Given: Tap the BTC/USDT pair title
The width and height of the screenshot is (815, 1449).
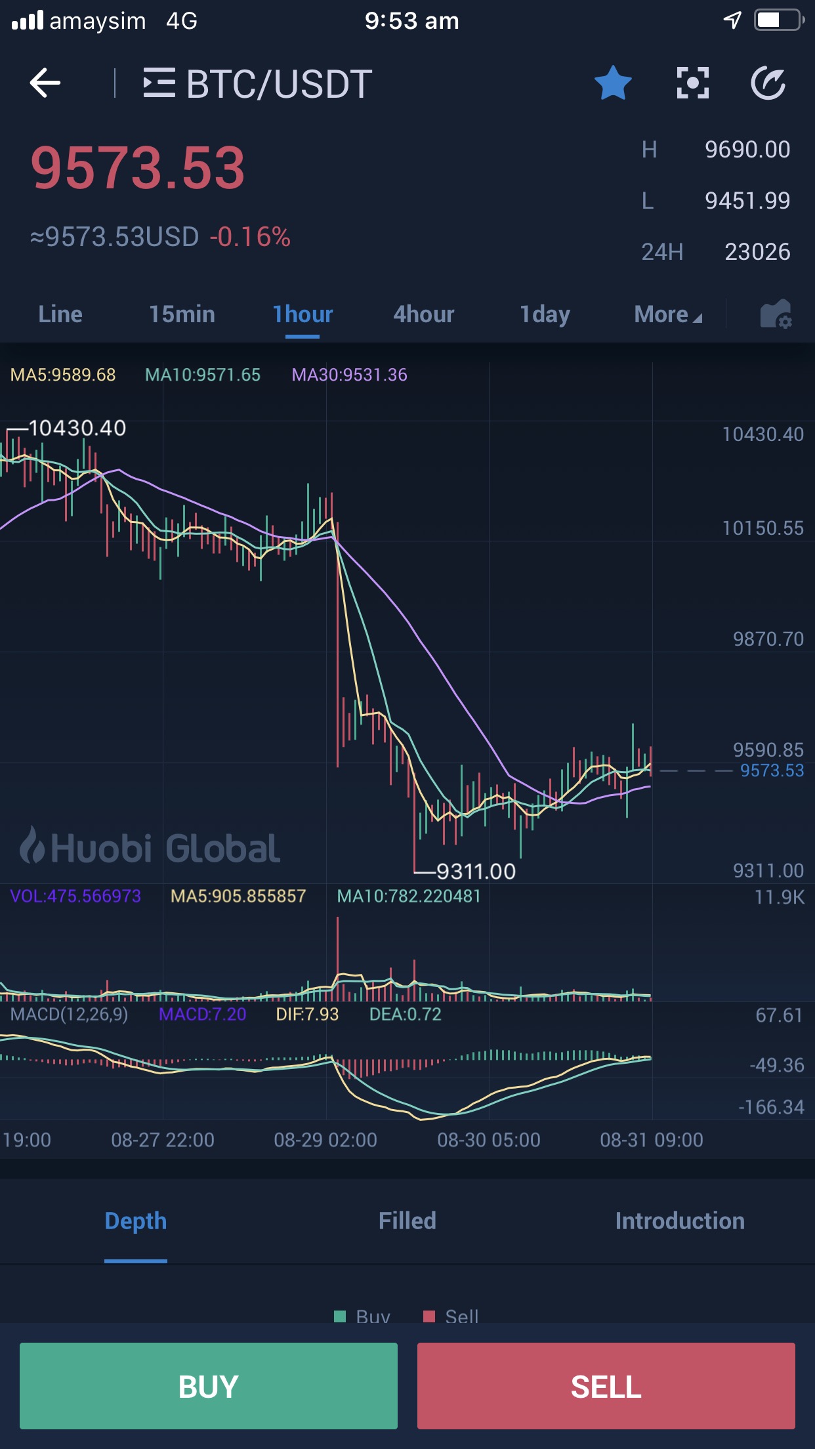Looking at the screenshot, I should [x=279, y=84].
